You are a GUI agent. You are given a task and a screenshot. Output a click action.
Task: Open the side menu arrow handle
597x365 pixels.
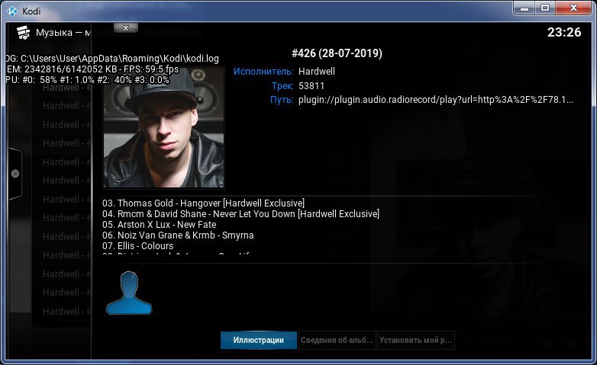tap(15, 174)
